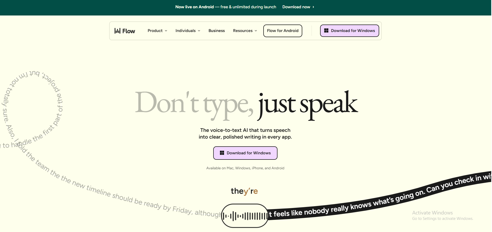Expand the Product dropdown menu
The image size is (492, 232).
[x=157, y=30]
